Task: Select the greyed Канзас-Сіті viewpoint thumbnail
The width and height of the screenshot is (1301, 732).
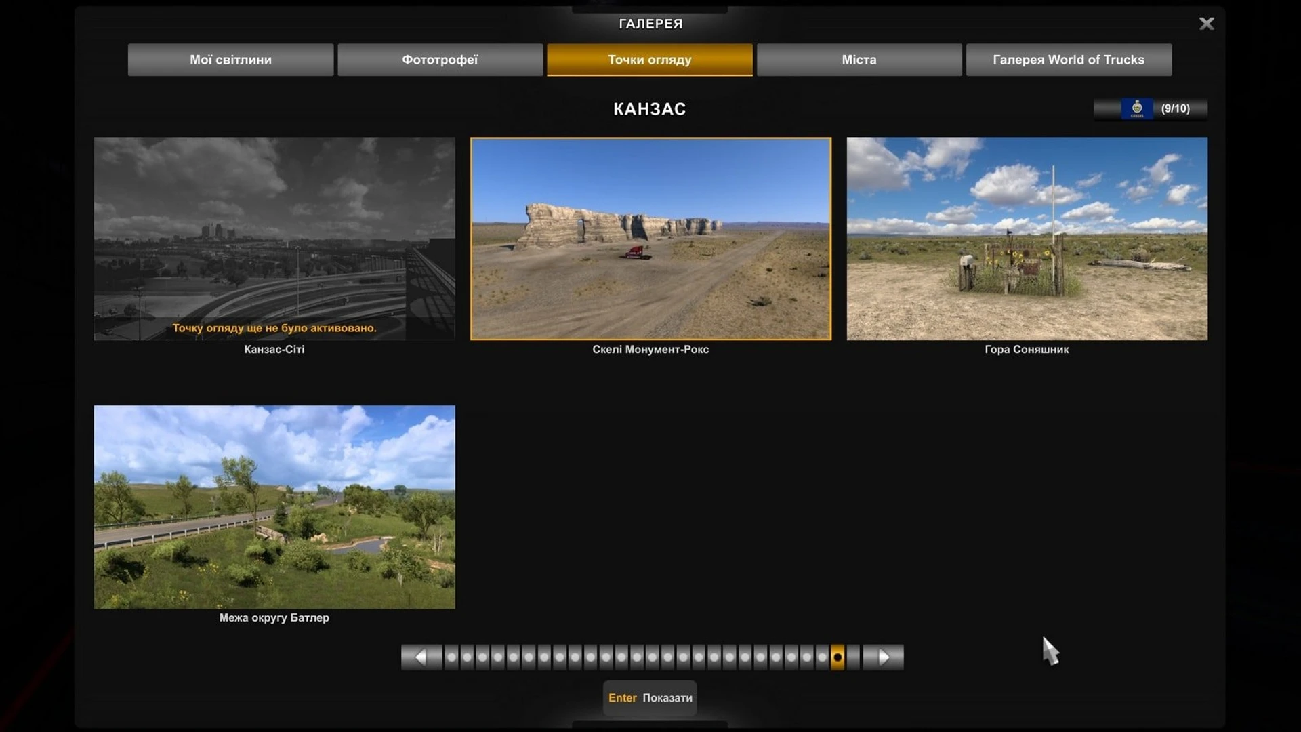Action: coord(274,239)
